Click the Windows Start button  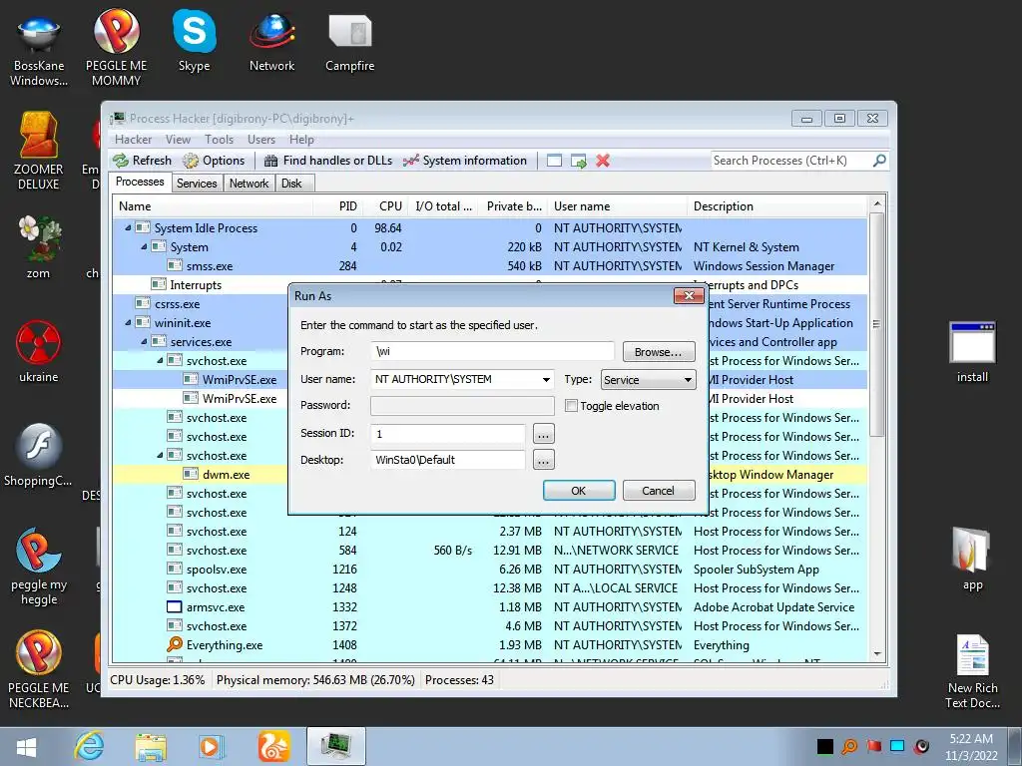coord(26,746)
